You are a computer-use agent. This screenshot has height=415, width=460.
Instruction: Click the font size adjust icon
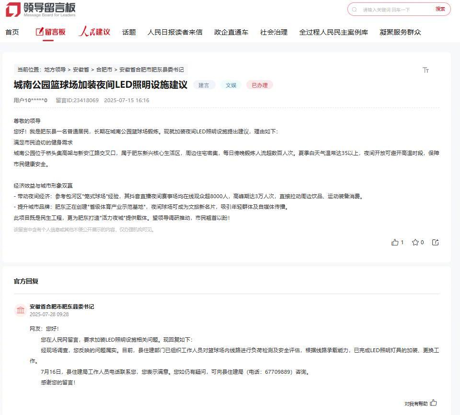coord(425,70)
